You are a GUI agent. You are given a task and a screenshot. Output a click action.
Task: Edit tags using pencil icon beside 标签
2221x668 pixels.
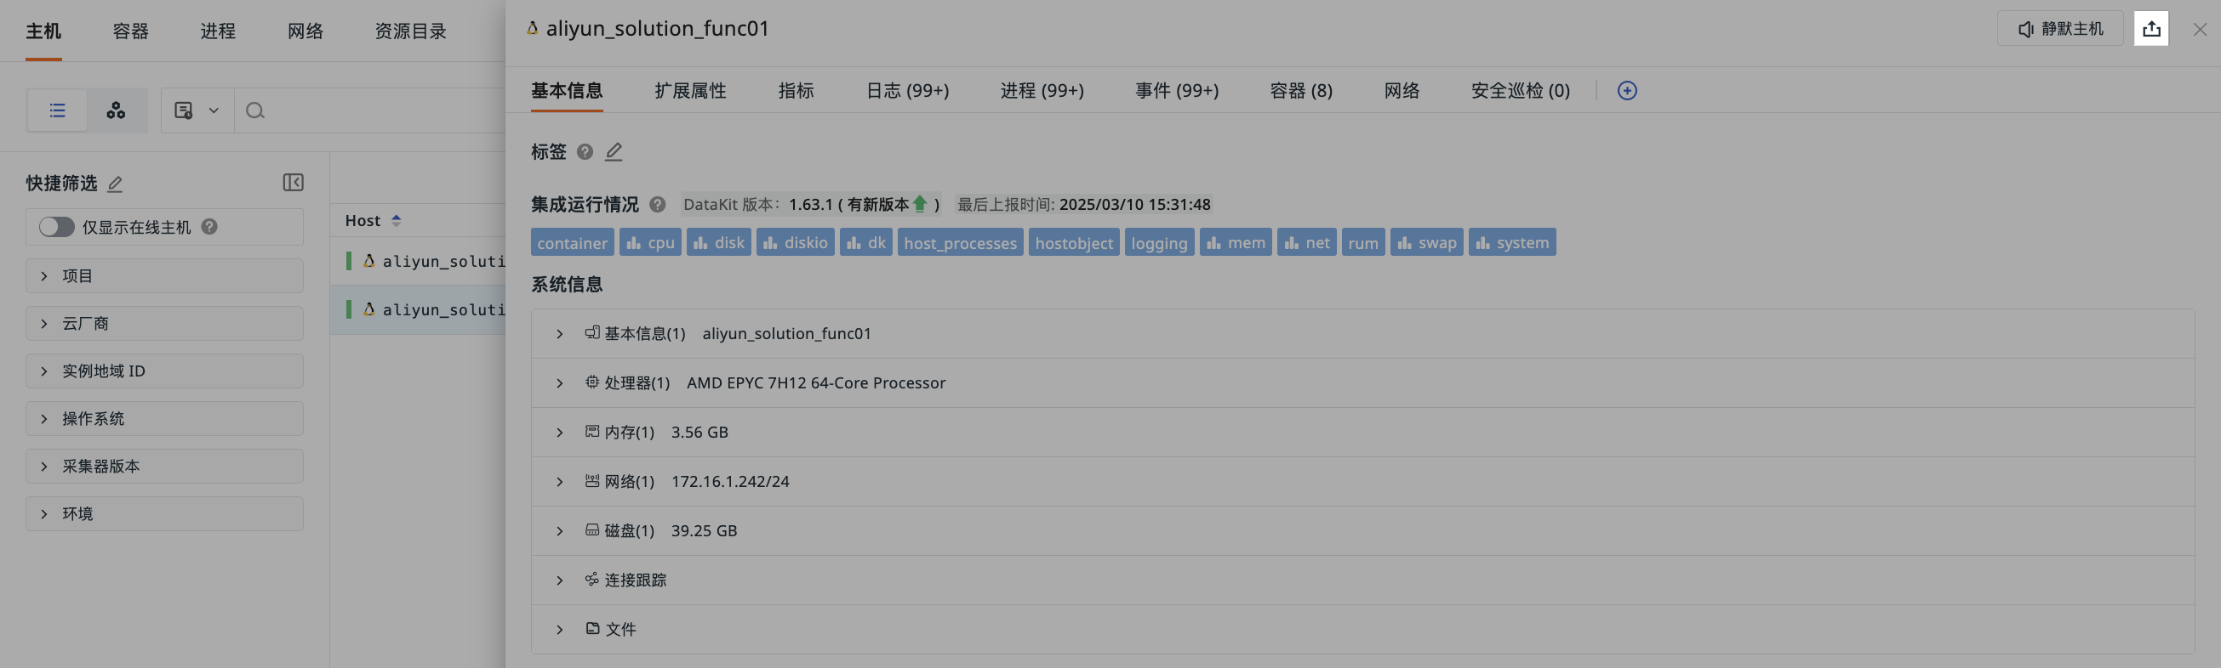coord(613,151)
